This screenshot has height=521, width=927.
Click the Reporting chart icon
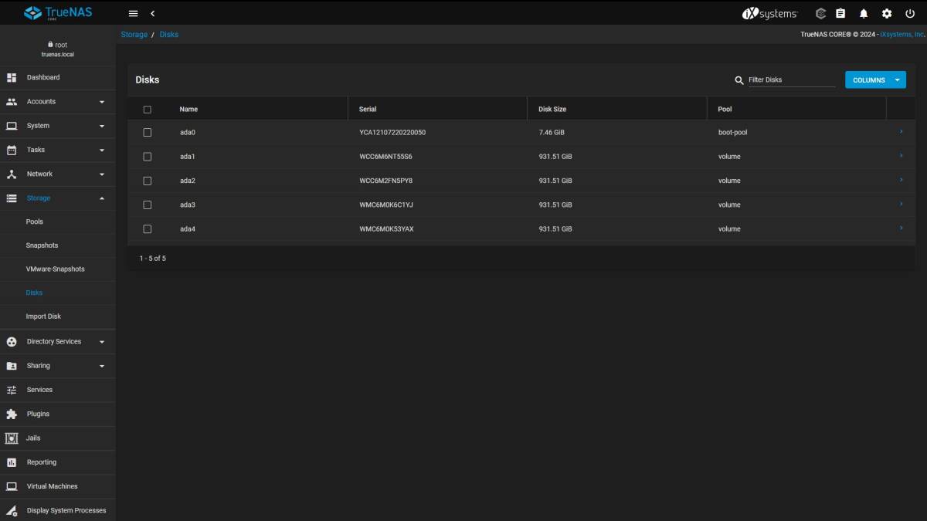point(12,462)
